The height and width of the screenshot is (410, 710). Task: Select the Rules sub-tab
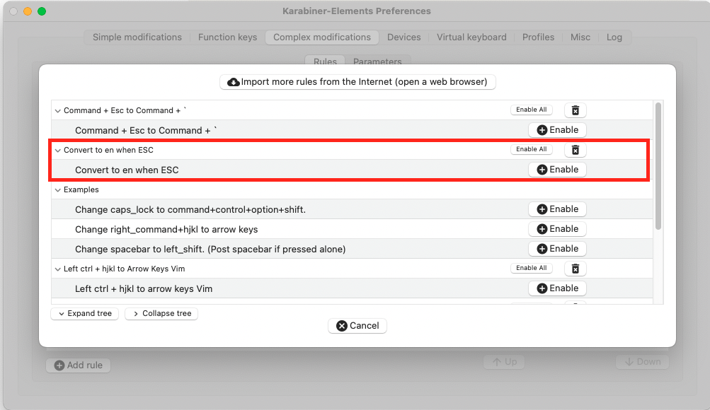[x=325, y=61]
